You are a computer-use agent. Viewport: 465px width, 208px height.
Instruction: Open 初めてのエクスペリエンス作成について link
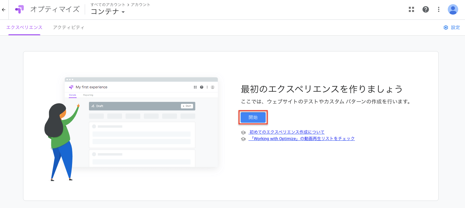[286, 132]
